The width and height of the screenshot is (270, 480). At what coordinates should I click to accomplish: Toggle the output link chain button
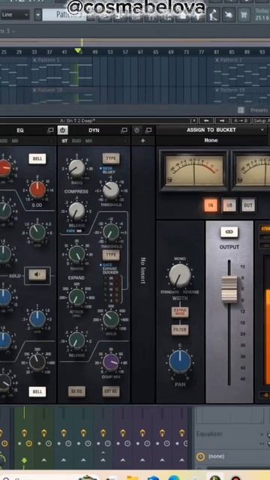tap(229, 232)
